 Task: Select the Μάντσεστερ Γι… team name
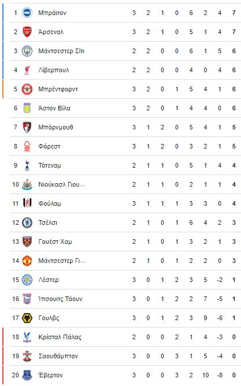[62, 261]
